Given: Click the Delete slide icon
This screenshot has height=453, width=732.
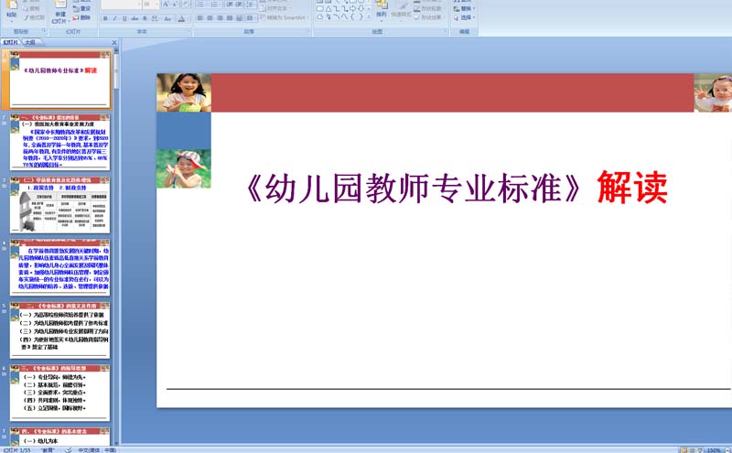Looking at the screenshot, I should (84, 17).
